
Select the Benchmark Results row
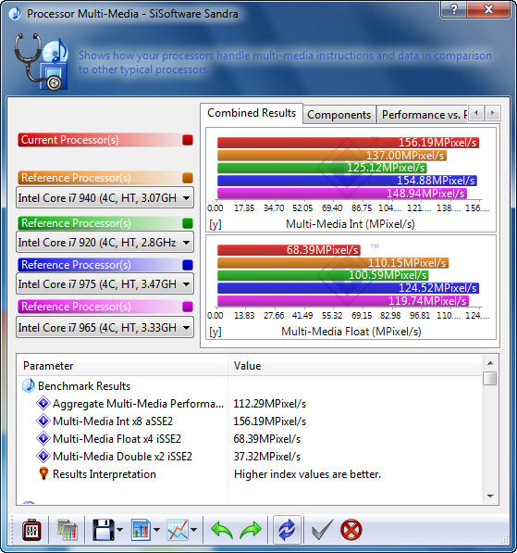click(x=250, y=386)
